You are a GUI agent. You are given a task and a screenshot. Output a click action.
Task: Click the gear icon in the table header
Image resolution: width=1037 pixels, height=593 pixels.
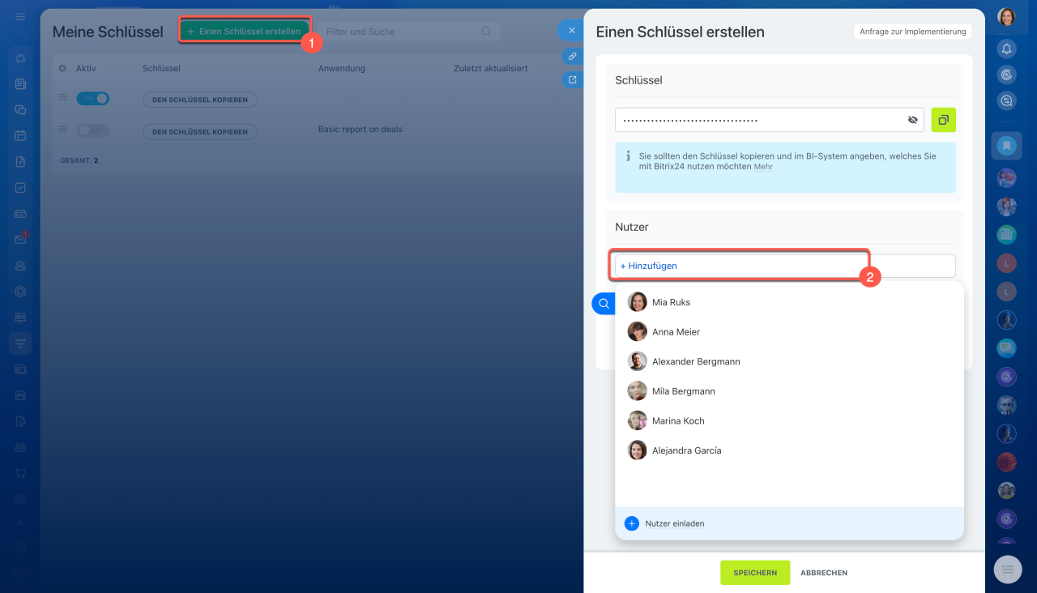pyautogui.click(x=62, y=68)
